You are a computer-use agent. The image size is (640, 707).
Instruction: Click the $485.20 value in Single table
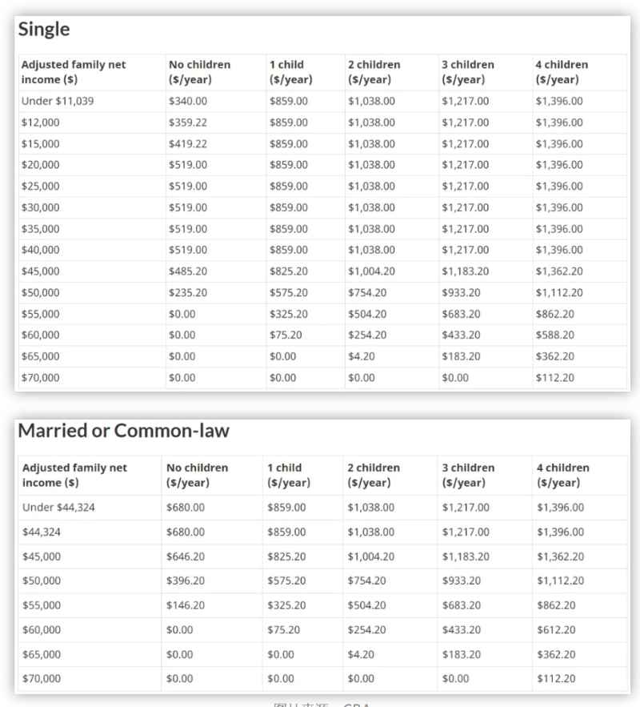click(188, 271)
